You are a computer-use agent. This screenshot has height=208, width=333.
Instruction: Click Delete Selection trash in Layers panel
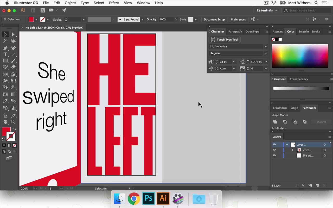pyautogui.click(x=324, y=185)
